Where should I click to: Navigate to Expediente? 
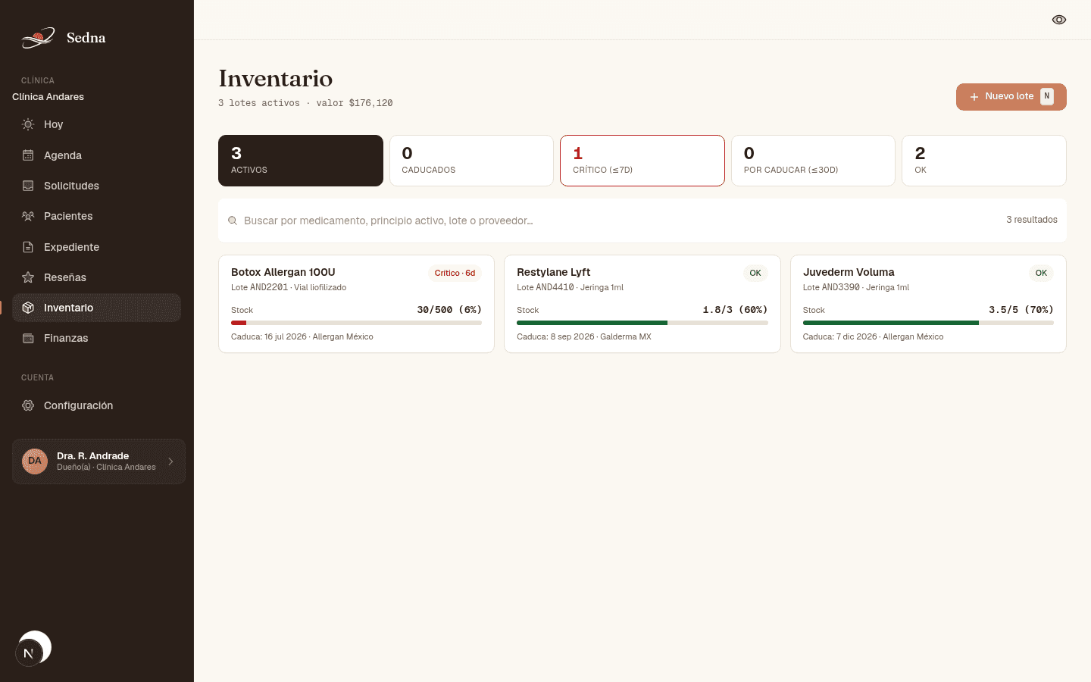[97, 247]
